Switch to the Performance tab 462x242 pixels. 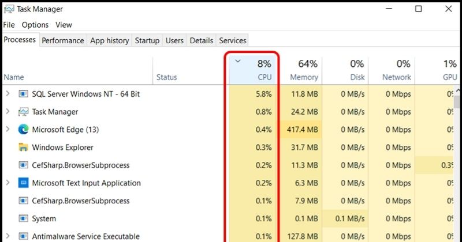[63, 40]
